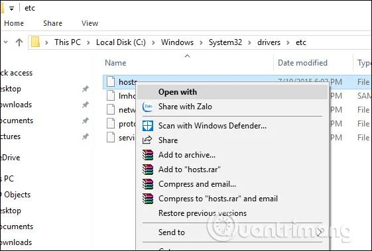The image size is (372, 251).
Task: Click pin icon next to Downloads
Action: pyautogui.click(x=85, y=105)
